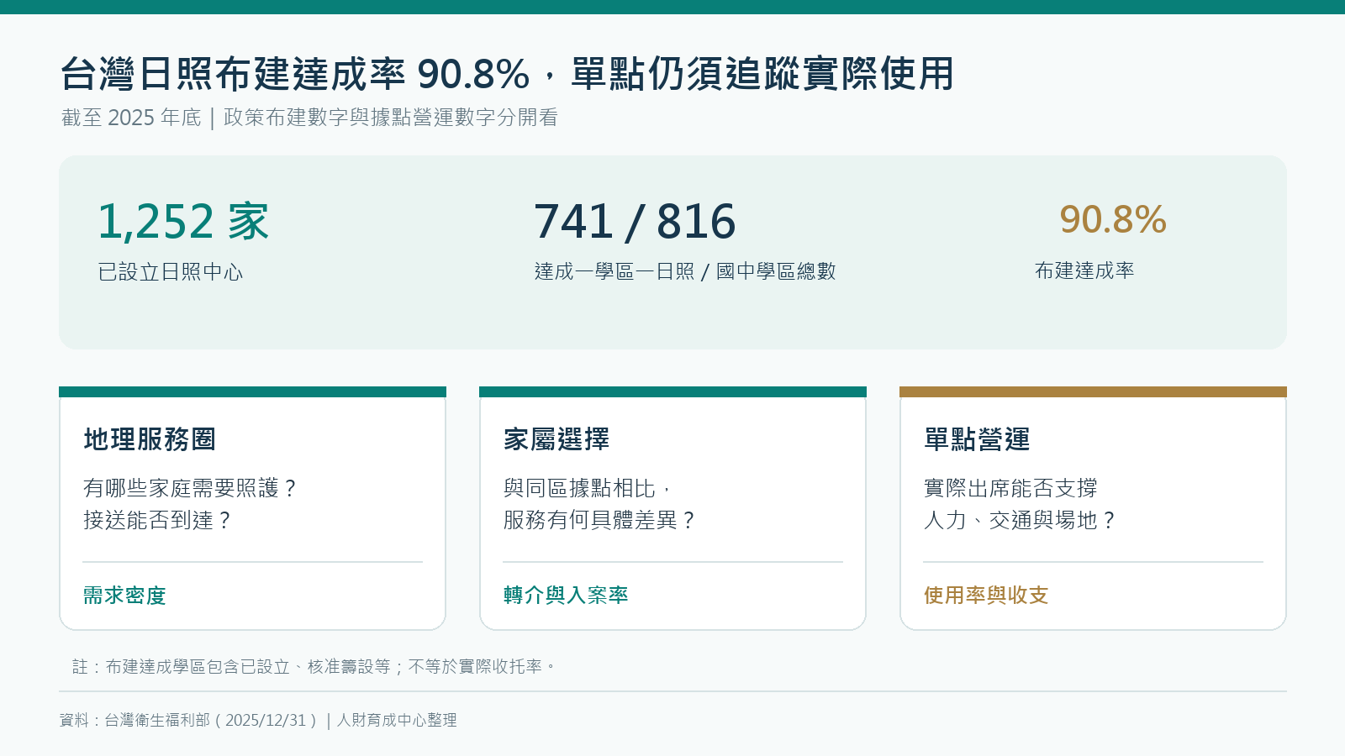Select the footnote beginning 註：布建達成學區
1345x756 pixels.
315,667
